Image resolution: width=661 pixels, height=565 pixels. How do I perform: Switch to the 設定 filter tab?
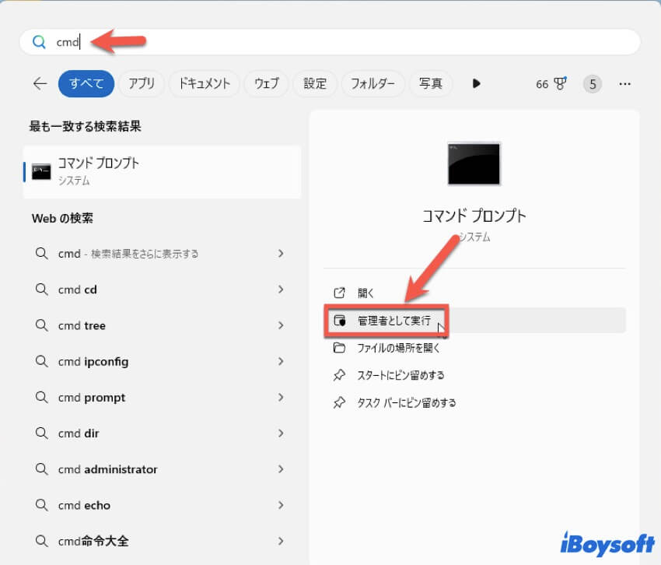[x=315, y=83]
